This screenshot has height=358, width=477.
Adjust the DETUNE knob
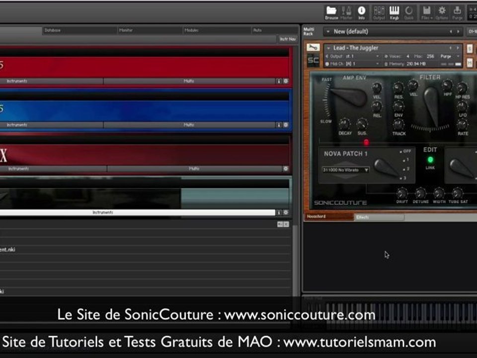[x=420, y=193]
